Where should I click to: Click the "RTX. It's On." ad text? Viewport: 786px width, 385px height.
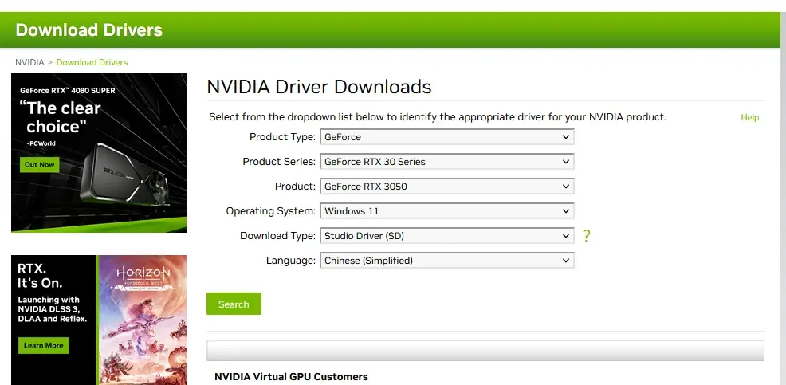pos(40,275)
